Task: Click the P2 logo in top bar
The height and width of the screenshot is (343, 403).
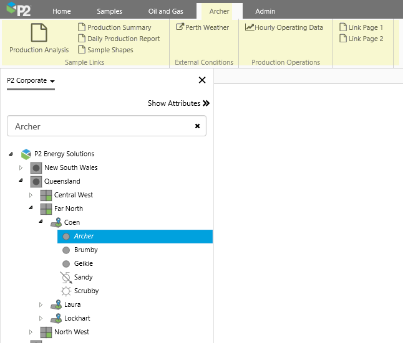Action: pos(19,11)
